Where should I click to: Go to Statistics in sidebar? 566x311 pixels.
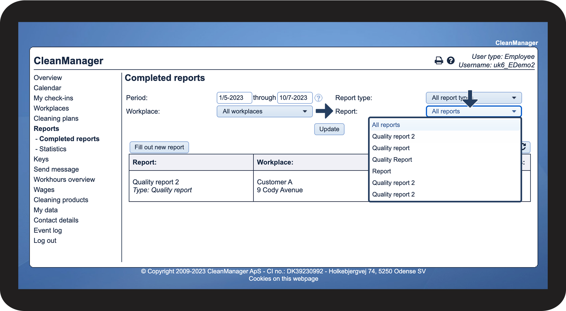[x=53, y=149]
